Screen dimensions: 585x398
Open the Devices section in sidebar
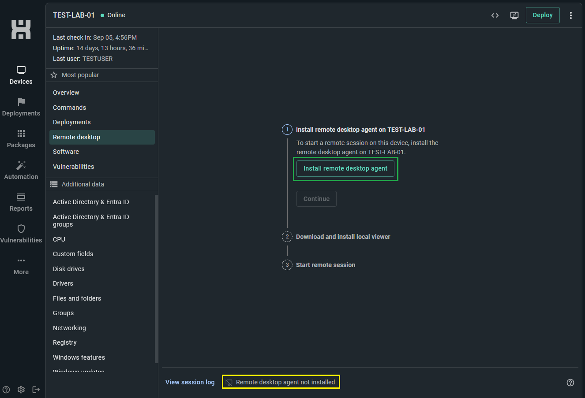point(21,75)
